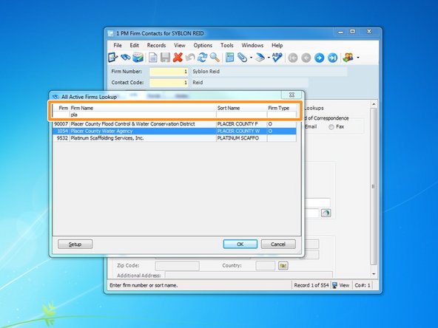Click the undo arrow icon
The height and width of the screenshot is (328, 438).
click(x=190, y=58)
